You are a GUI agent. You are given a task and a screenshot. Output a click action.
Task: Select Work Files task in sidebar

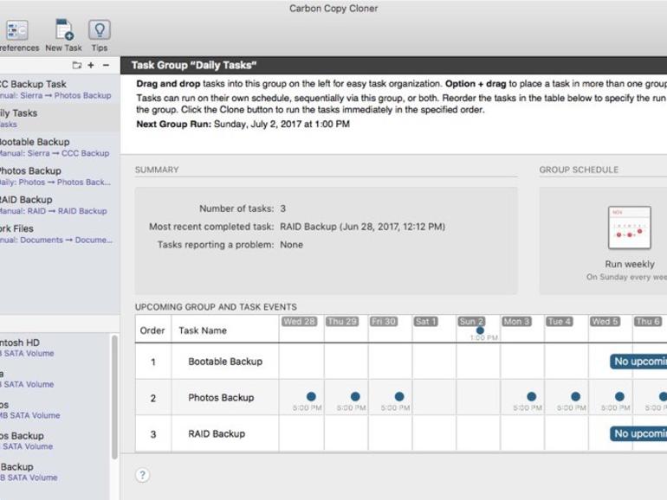60,234
